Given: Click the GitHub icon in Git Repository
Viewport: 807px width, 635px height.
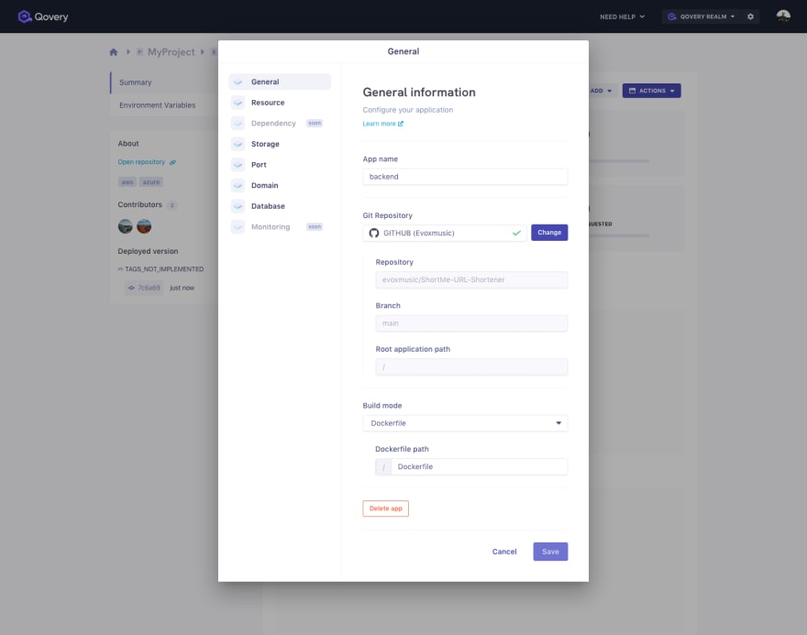Looking at the screenshot, I should pyautogui.click(x=374, y=233).
